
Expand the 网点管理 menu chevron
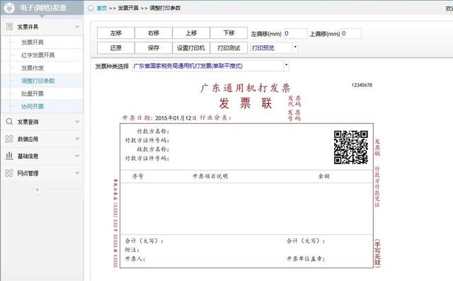click(x=77, y=173)
